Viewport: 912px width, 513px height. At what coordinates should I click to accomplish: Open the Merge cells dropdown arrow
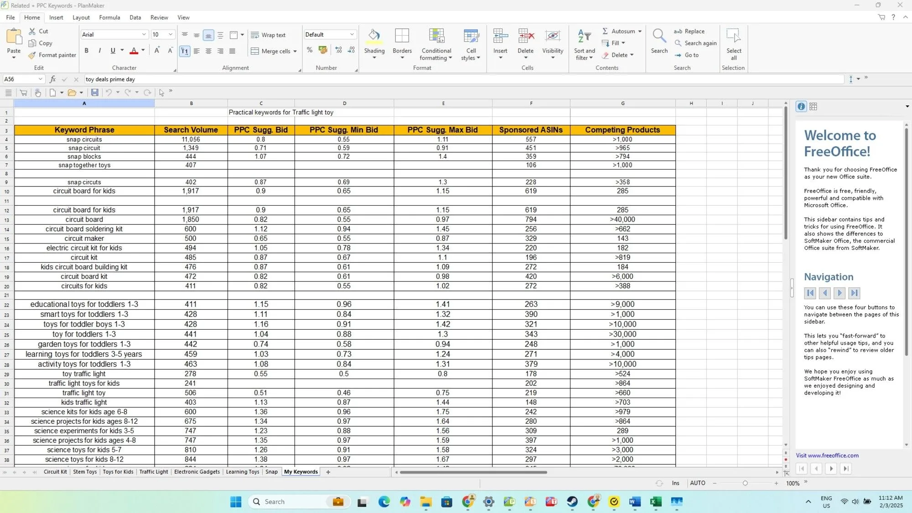(x=294, y=51)
